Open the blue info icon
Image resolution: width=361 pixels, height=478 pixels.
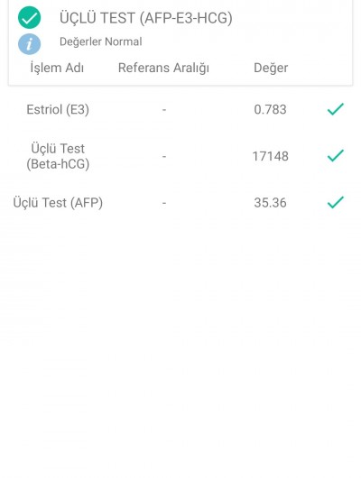pos(29,44)
